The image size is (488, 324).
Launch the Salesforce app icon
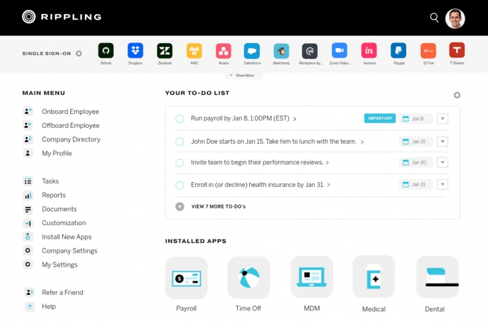[x=252, y=51]
